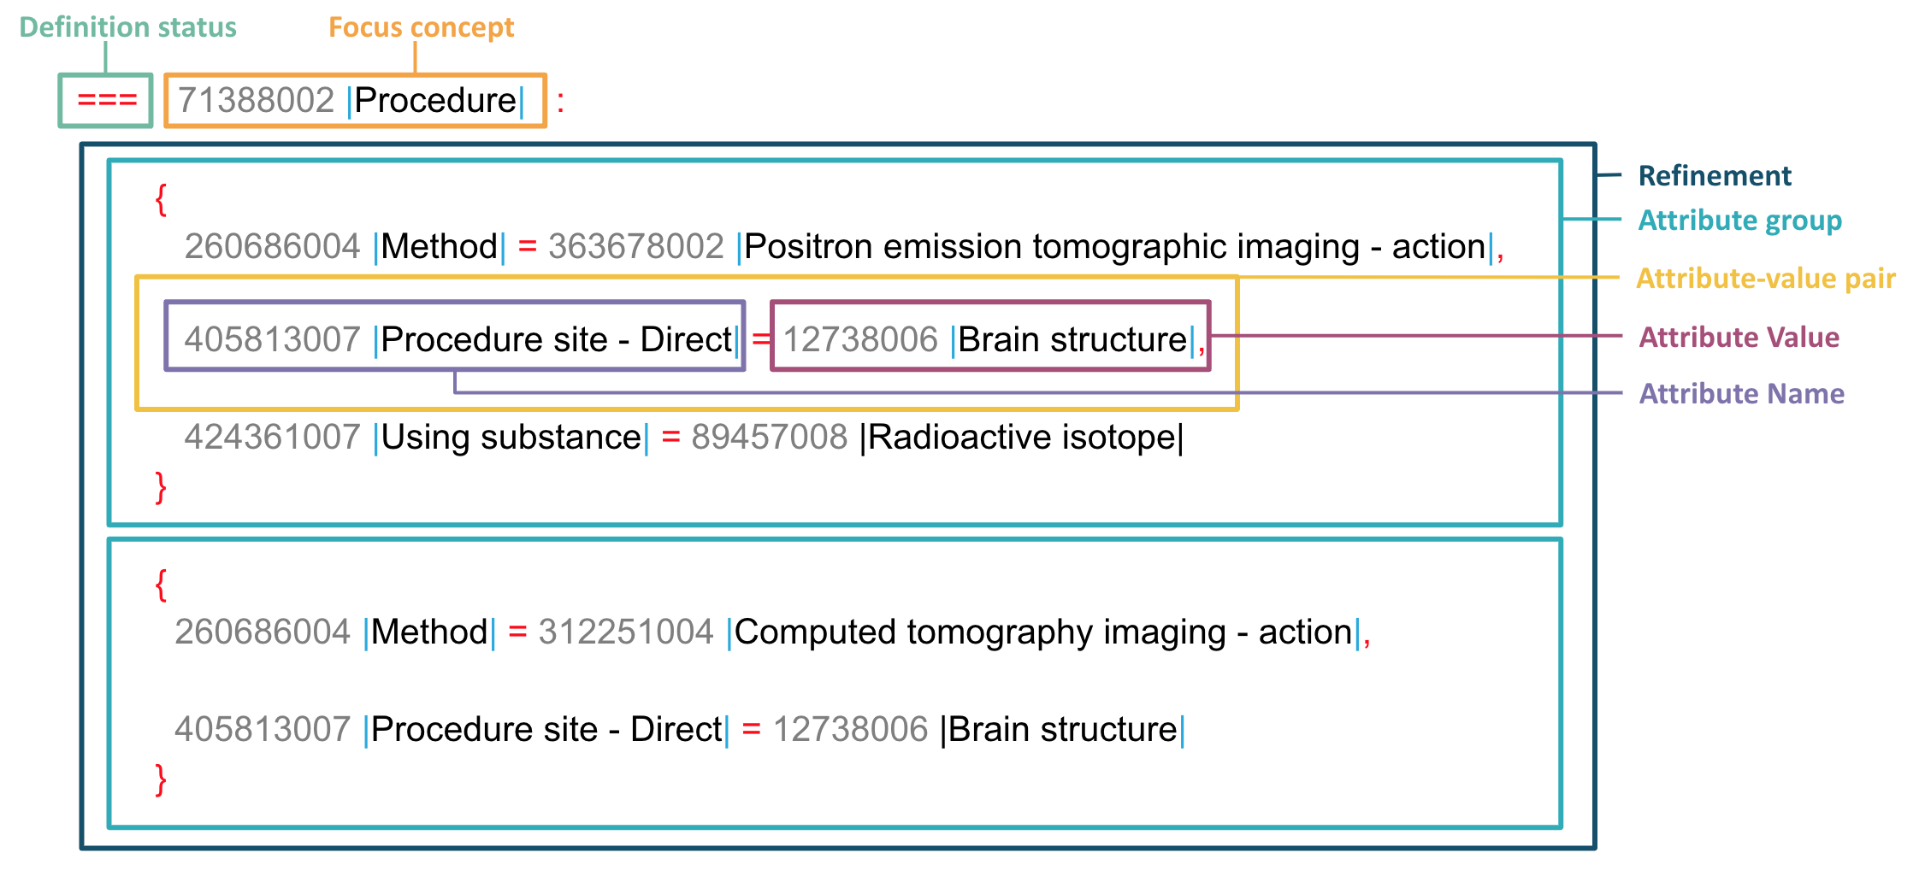Image resolution: width=1925 pixels, height=882 pixels.
Task: Select the "Attribute group" legend label
Action: [x=1739, y=220]
